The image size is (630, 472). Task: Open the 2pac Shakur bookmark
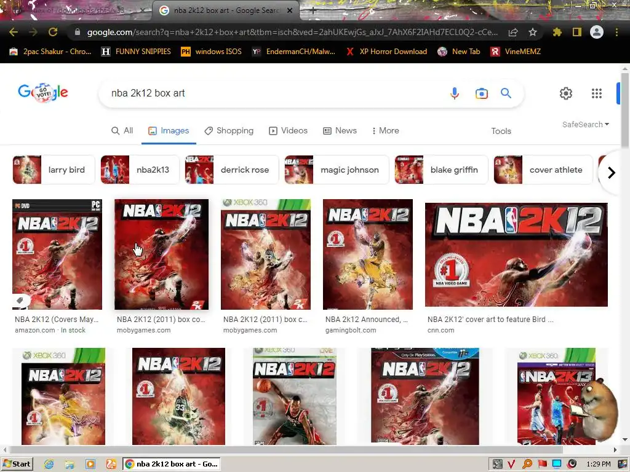pos(50,52)
